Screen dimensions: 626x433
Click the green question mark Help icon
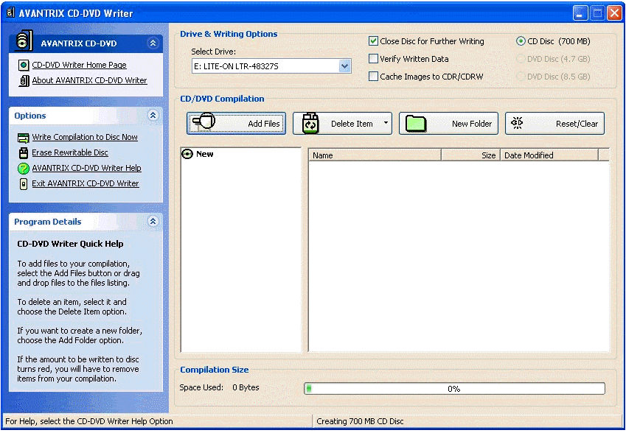pyautogui.click(x=24, y=168)
